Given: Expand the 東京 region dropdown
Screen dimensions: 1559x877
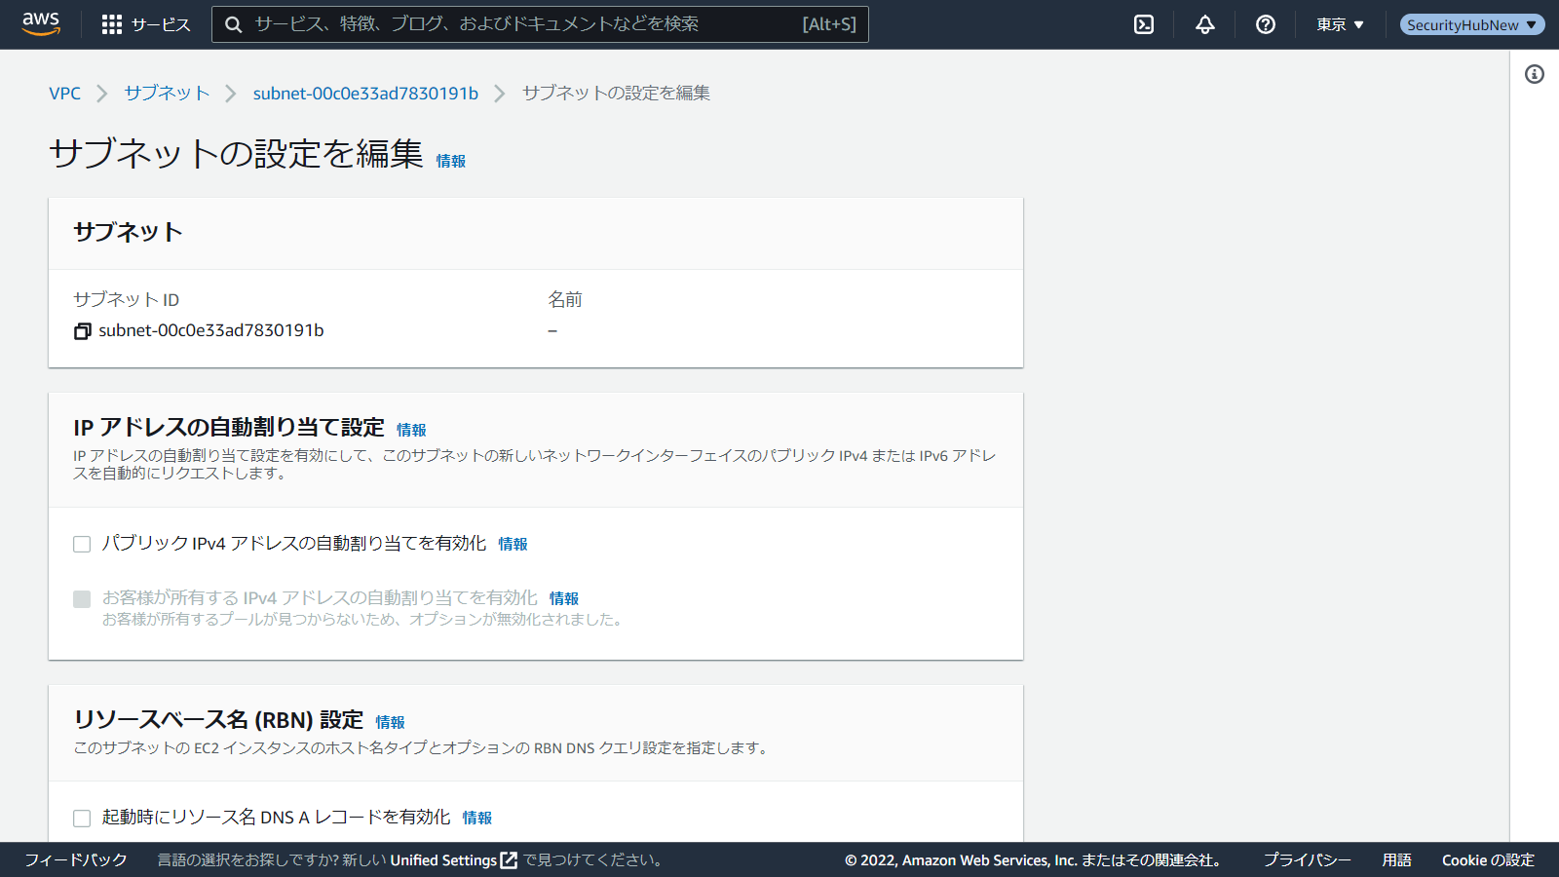Looking at the screenshot, I should 1340,24.
